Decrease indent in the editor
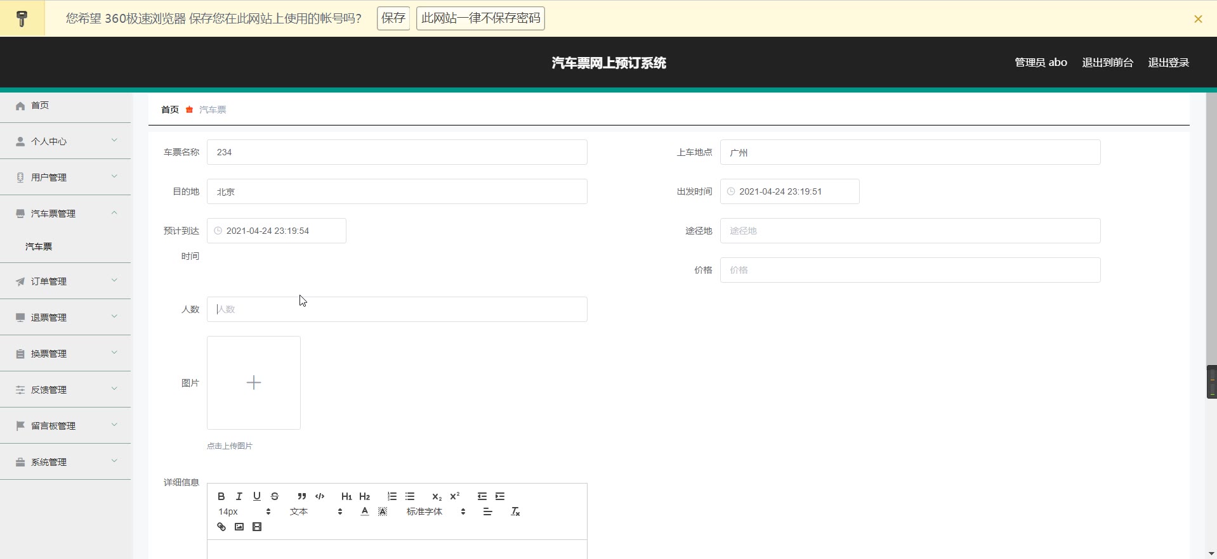This screenshot has height=559, width=1217. pyautogui.click(x=482, y=496)
